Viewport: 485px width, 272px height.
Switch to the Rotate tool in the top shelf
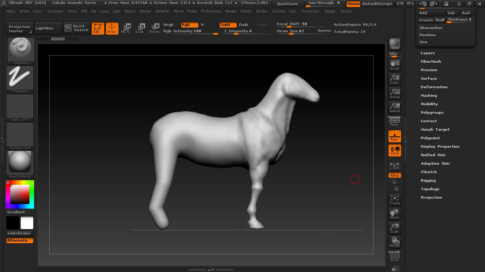[x=154, y=28]
